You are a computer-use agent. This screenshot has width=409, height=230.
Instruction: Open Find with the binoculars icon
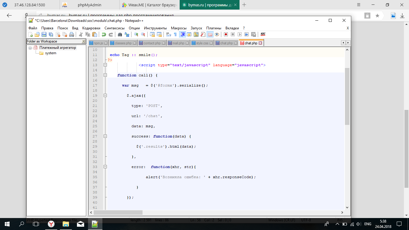120,34
